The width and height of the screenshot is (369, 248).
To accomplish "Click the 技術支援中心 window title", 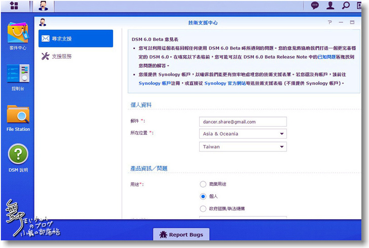I will (x=203, y=23).
